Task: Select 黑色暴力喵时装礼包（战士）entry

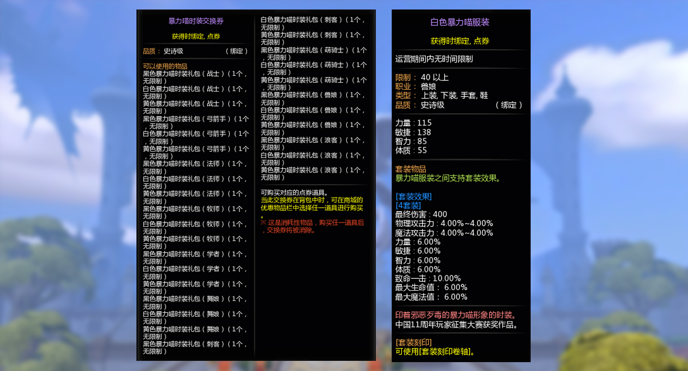Action: tap(195, 73)
